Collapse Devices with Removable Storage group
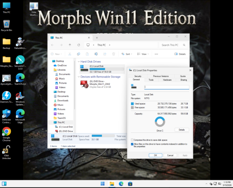The image size is (233, 188). tap(79, 77)
